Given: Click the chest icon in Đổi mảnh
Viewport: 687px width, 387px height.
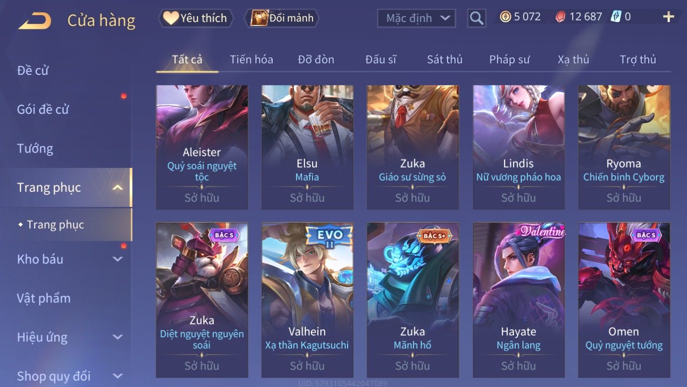Looking at the screenshot, I should click(x=259, y=18).
